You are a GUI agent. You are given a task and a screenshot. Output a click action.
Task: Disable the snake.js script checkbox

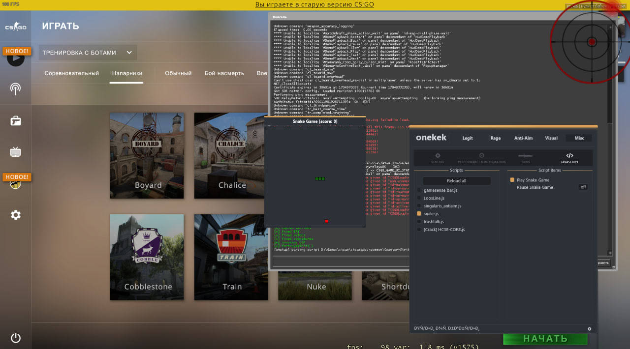coord(419,214)
